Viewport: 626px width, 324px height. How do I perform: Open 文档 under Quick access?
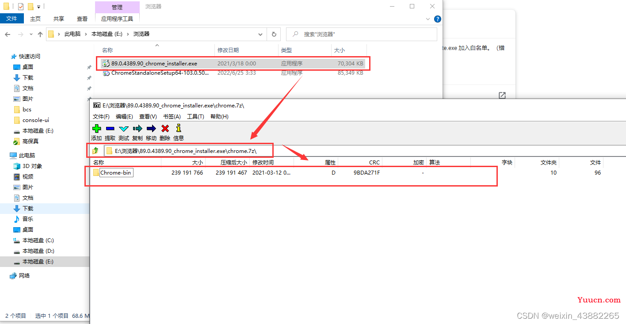pos(23,88)
